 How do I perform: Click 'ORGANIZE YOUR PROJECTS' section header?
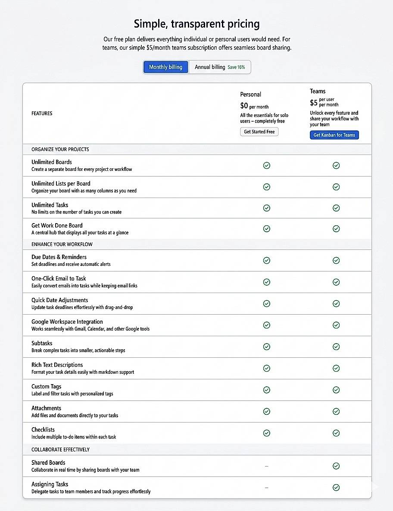point(60,149)
